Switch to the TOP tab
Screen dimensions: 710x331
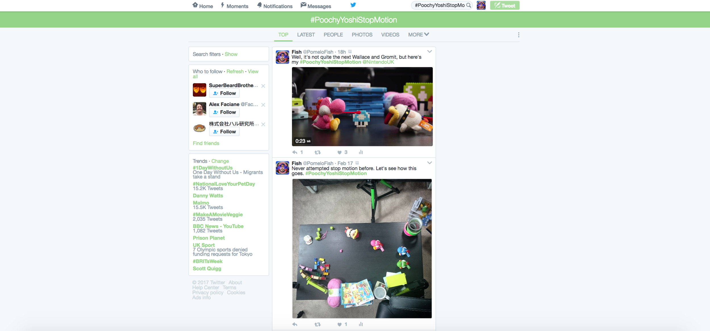(x=283, y=35)
